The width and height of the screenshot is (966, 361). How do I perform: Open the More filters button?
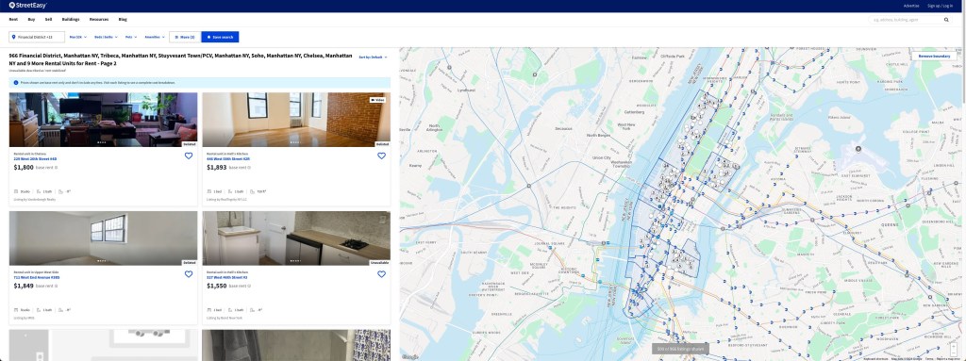(185, 37)
